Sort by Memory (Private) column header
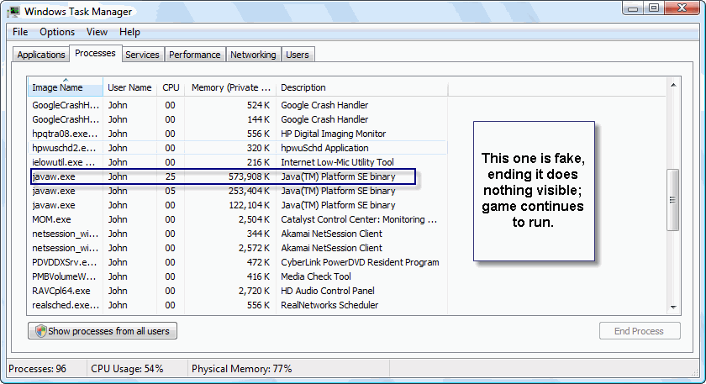 230,87
